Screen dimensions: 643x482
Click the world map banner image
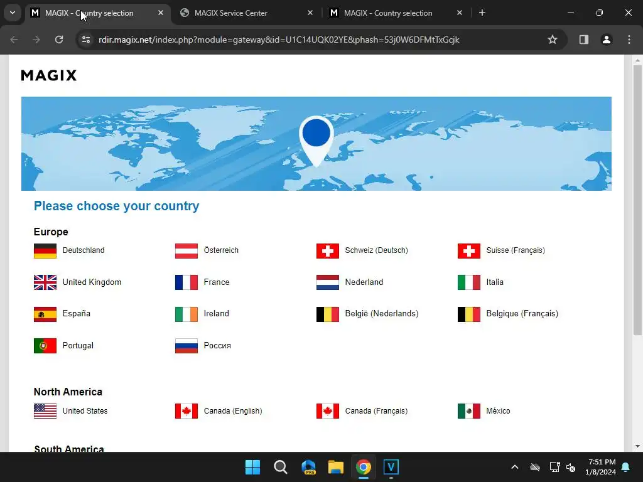[316, 144]
